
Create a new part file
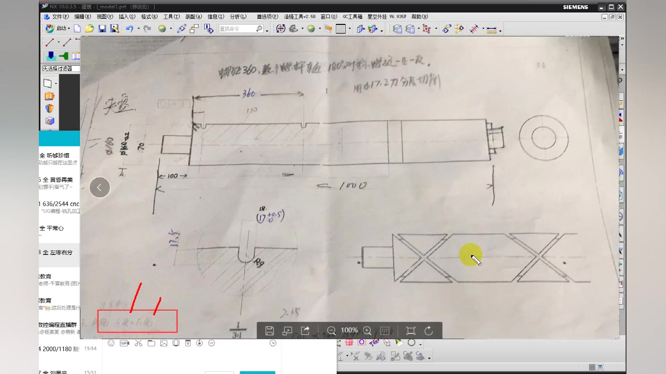(77, 28)
